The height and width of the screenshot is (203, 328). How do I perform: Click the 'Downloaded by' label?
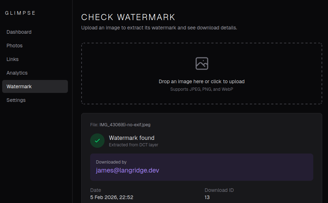111,162
